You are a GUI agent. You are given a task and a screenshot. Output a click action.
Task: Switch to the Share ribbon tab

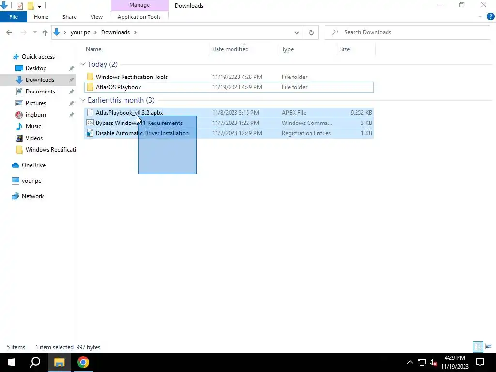pyautogui.click(x=69, y=17)
